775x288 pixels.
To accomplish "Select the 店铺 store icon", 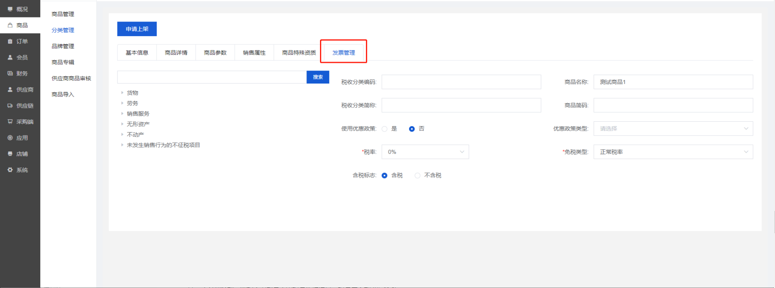I will [10, 154].
